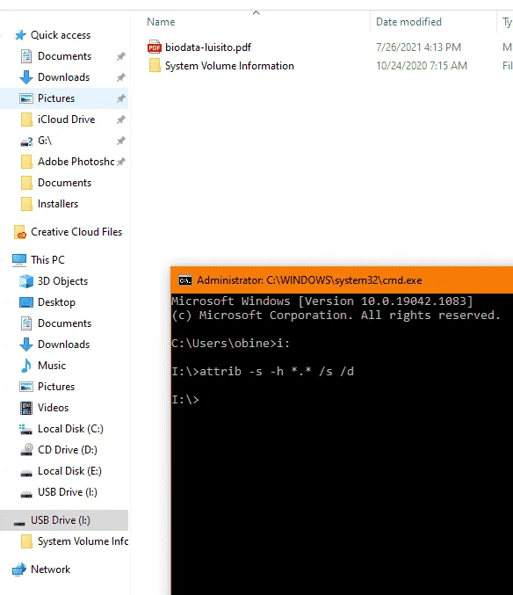The height and width of the screenshot is (595, 513).
Task: Click the Creative Cloud Files icon
Action: (20, 232)
